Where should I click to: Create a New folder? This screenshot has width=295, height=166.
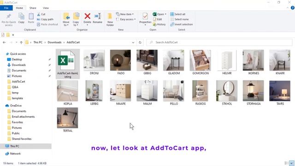coord(110,19)
